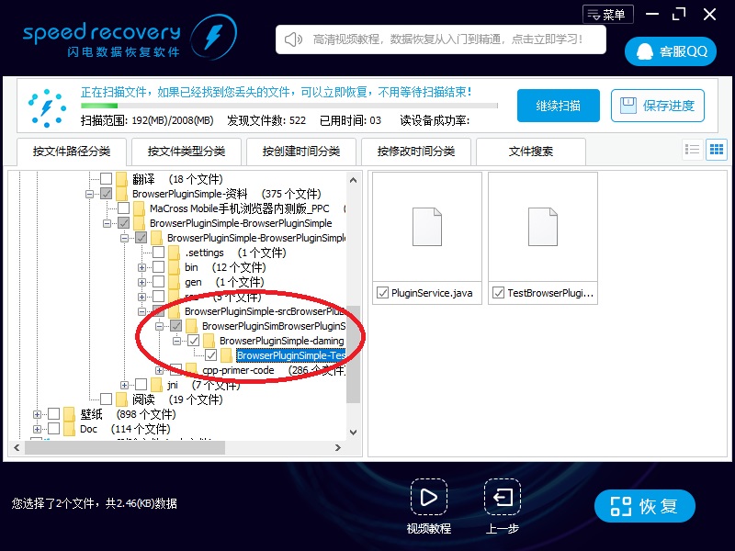The image size is (735, 551).
Task: Switch to the 文件搜索 tab
Action: pos(531,152)
